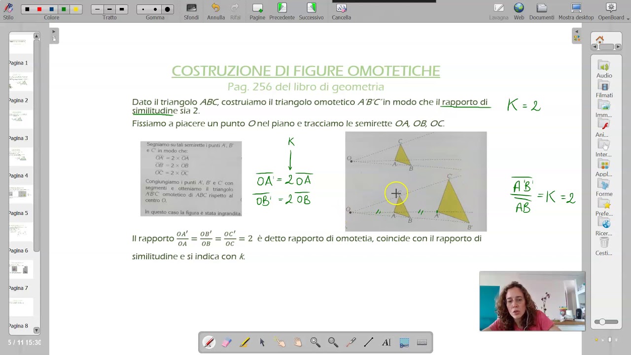Choose the thickest Tratto line width
This screenshot has width=631, height=355.
pyautogui.click(x=122, y=9)
